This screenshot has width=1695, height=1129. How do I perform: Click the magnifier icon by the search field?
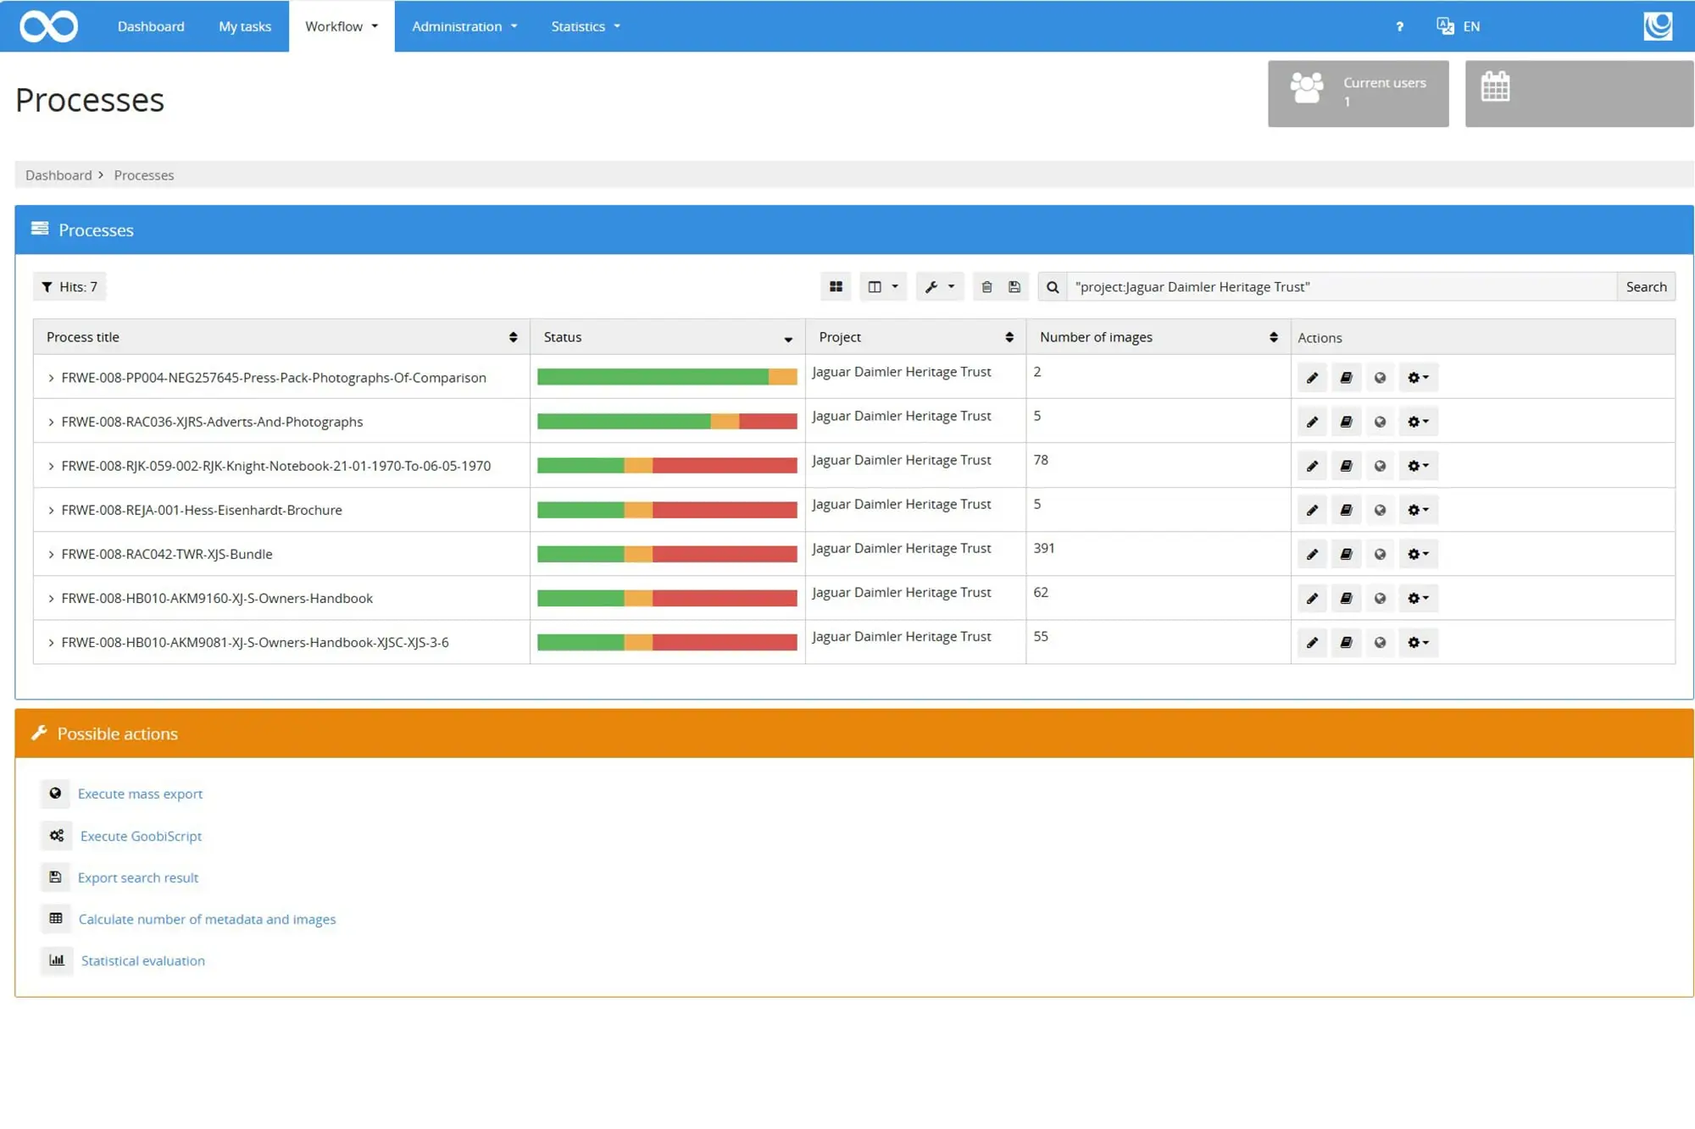(x=1052, y=287)
